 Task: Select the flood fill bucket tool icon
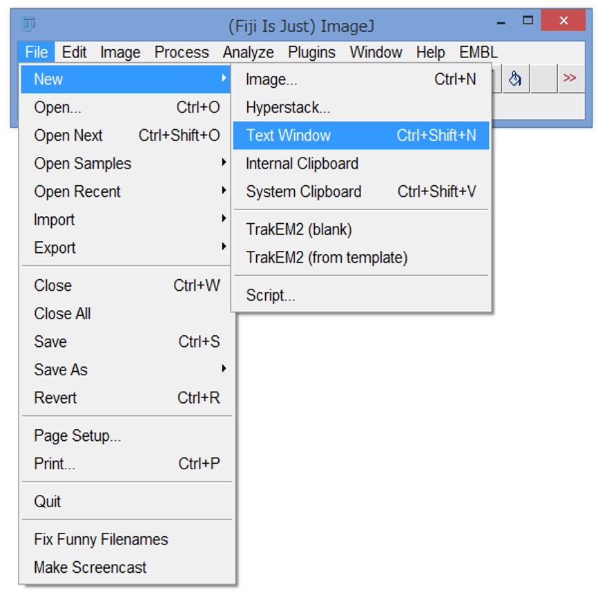click(x=516, y=79)
